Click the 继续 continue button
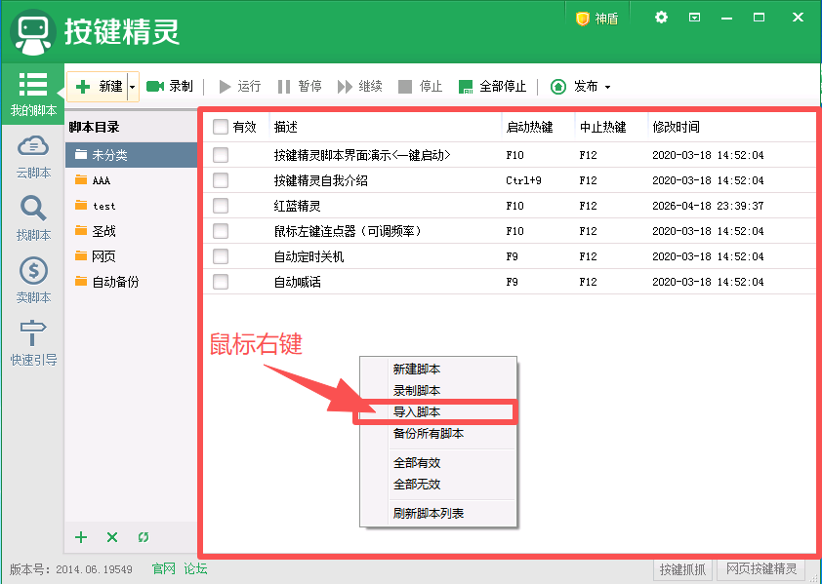 click(359, 87)
